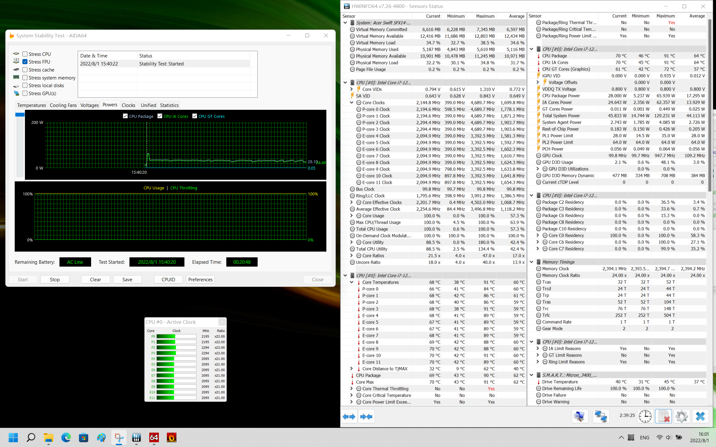The width and height of the screenshot is (716, 447).
Task: Collapse Core Temperatures tree
Action: [x=352, y=282]
